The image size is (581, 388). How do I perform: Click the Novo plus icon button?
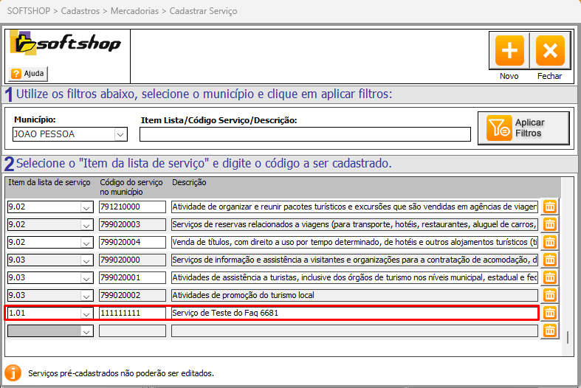[509, 50]
